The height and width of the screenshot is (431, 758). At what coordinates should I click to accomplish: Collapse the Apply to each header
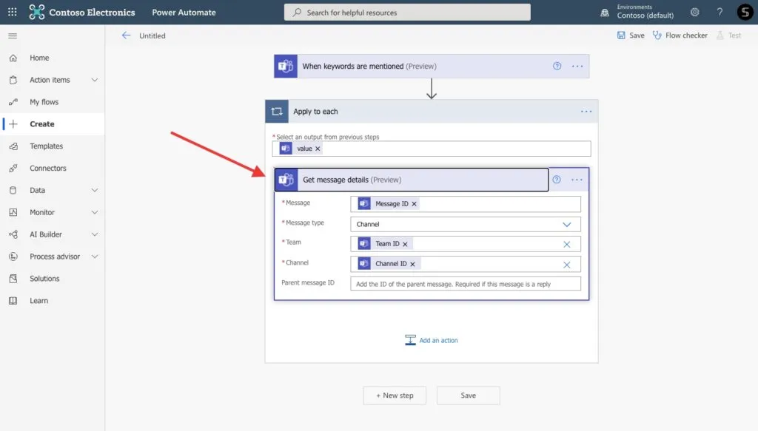pyautogui.click(x=432, y=112)
